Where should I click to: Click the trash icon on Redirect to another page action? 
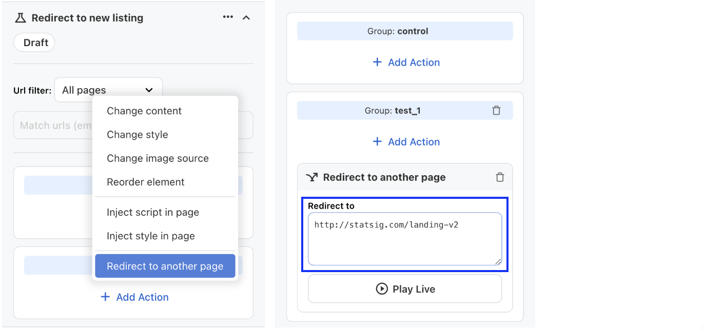click(500, 177)
